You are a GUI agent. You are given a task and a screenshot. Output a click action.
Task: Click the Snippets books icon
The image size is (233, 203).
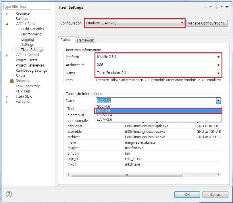[12, 81]
